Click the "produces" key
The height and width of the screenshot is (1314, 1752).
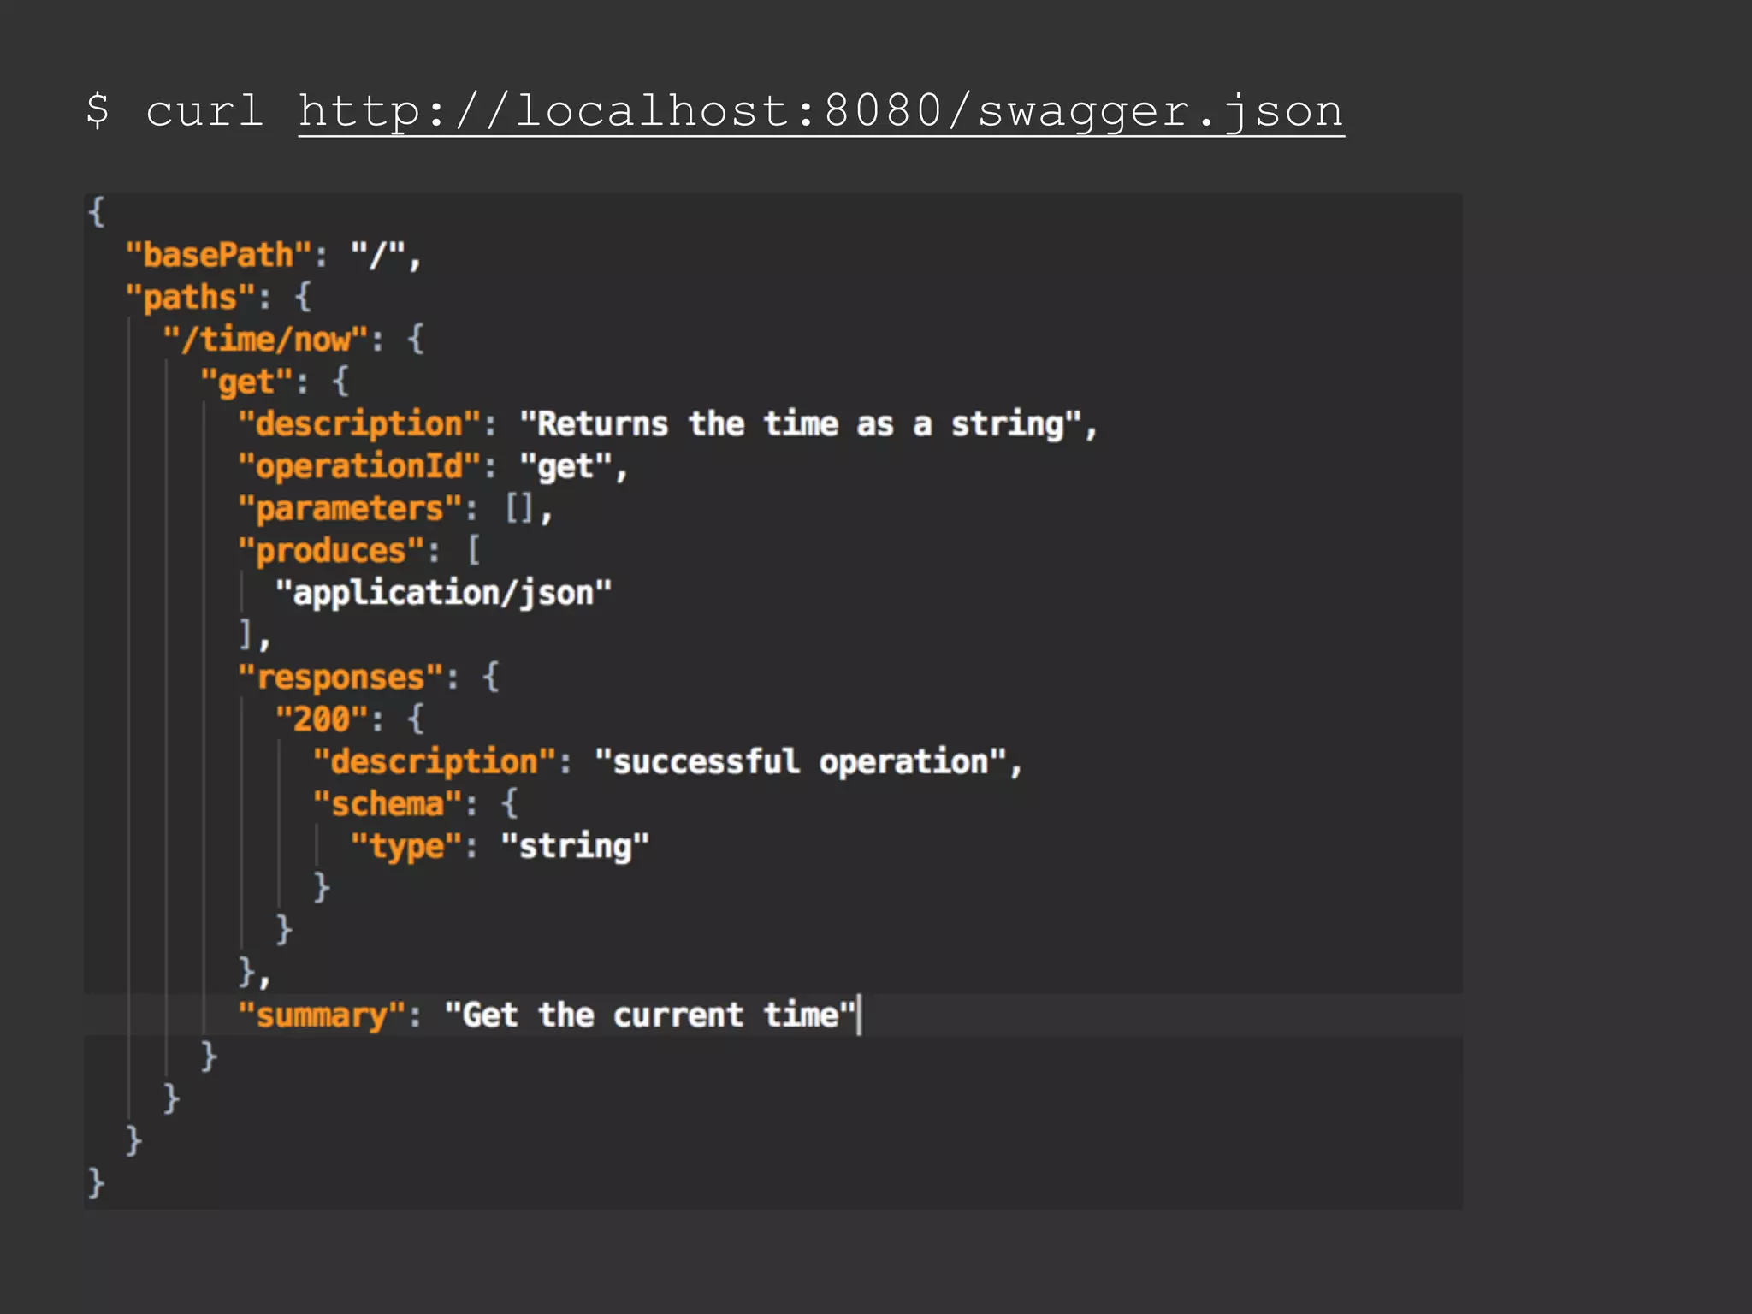331,551
